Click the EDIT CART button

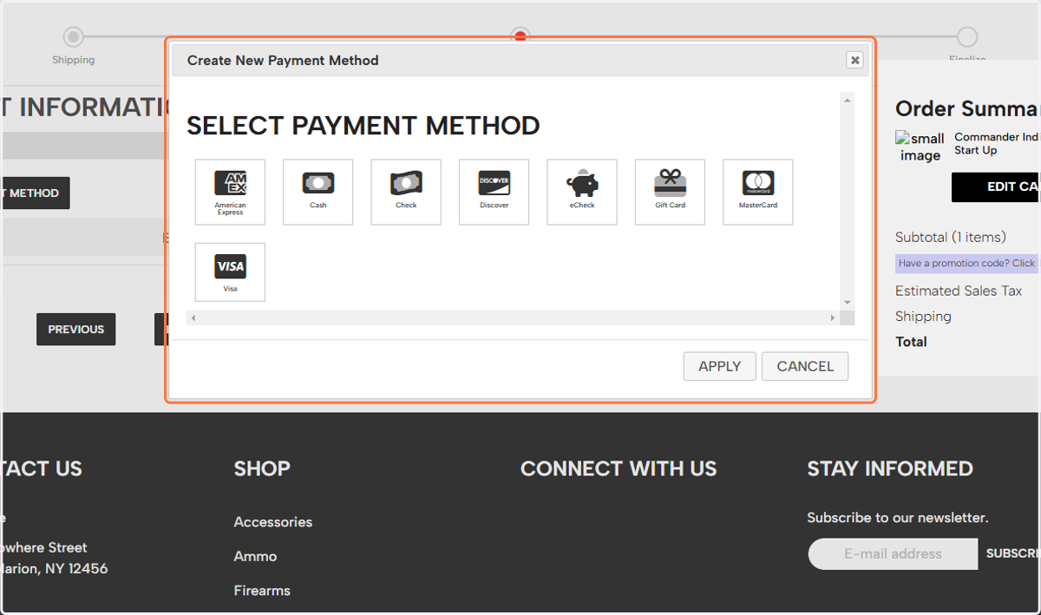pos(996,187)
